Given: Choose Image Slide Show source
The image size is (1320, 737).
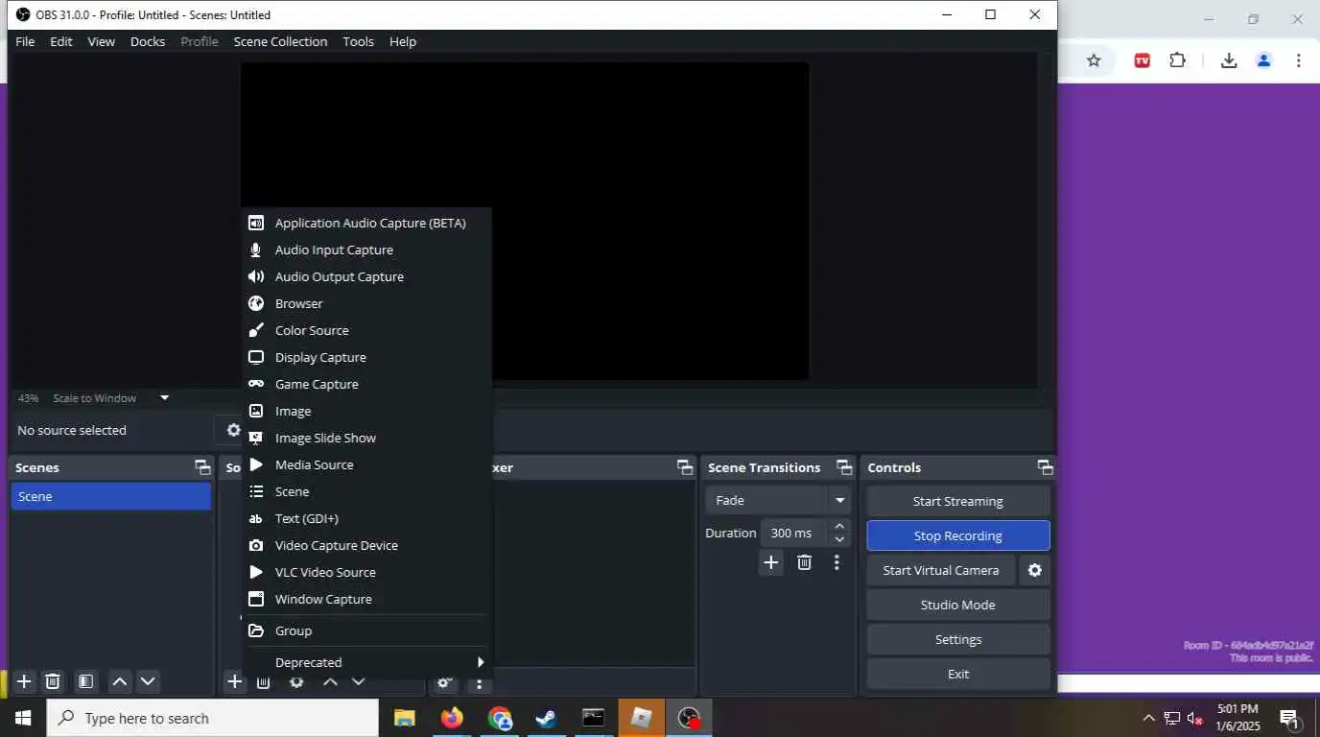Looking at the screenshot, I should [x=366, y=438].
